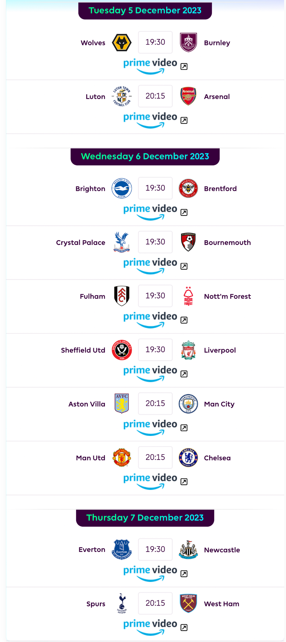Open external link icon for Wolves match
The image size is (286, 642).
[184, 66]
